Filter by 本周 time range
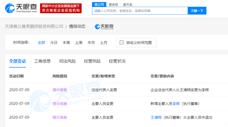 (66, 43)
